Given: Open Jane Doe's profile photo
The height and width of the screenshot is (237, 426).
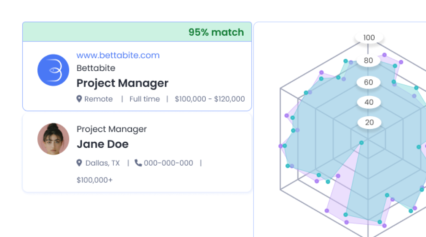Looking at the screenshot, I should click(x=53, y=139).
